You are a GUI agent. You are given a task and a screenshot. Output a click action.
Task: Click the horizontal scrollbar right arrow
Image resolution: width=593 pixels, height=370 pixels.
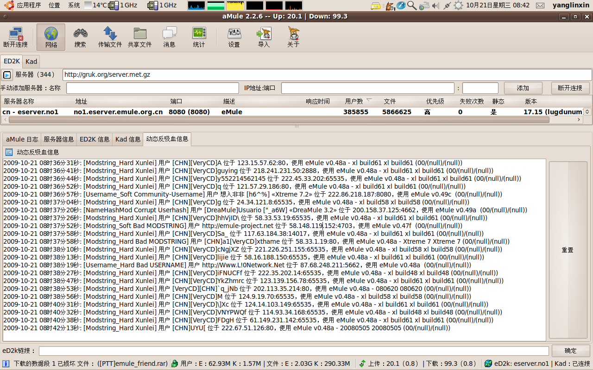click(579, 120)
